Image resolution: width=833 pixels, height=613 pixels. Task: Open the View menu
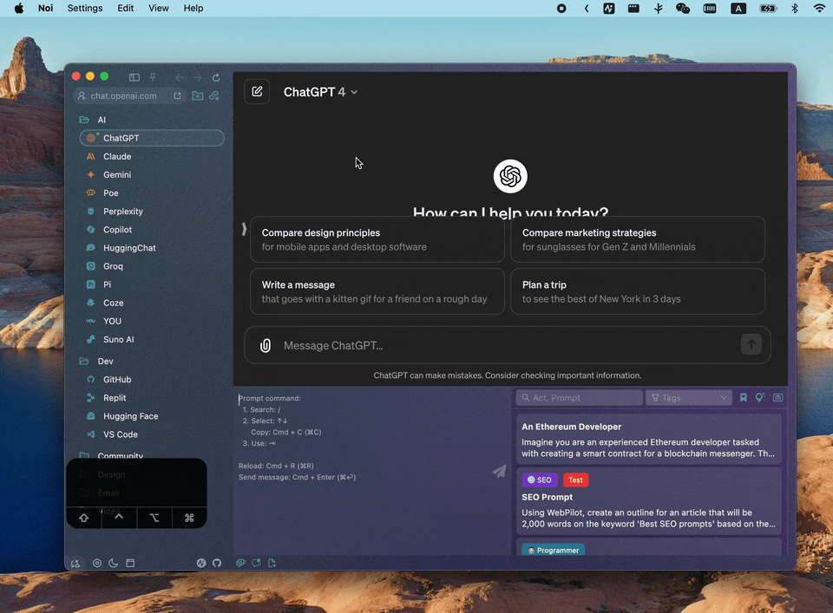coord(158,8)
